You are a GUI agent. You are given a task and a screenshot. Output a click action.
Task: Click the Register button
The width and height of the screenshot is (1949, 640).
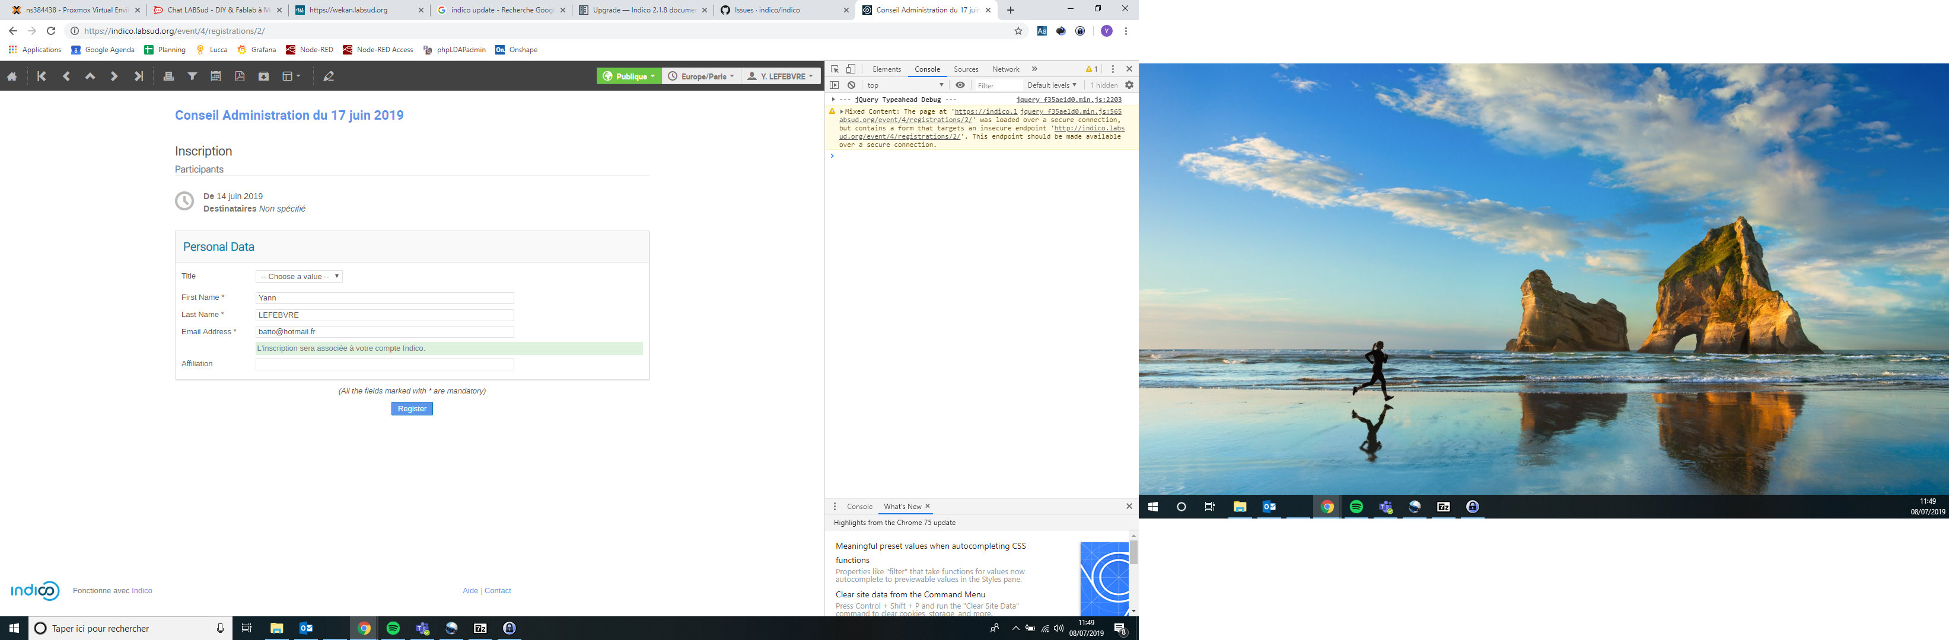[411, 408]
